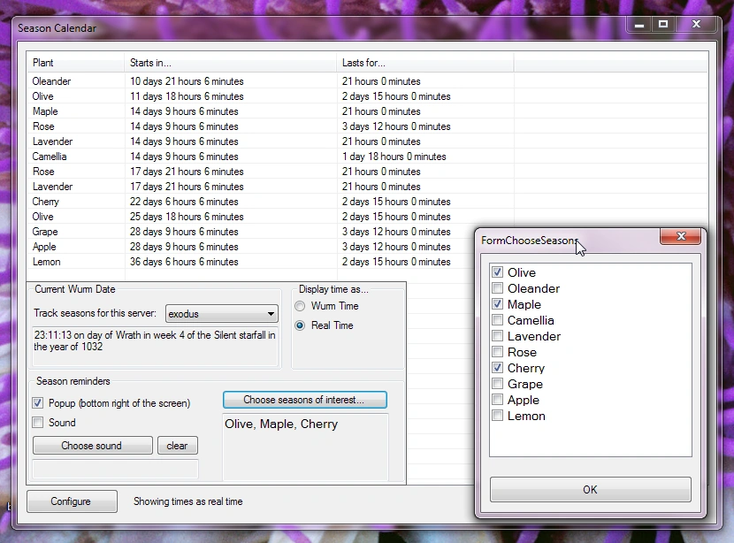This screenshot has height=543, width=734.
Task: Open Choose seasons of interest dialog
Action: click(305, 400)
